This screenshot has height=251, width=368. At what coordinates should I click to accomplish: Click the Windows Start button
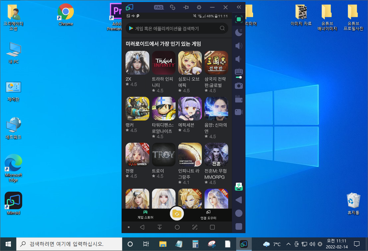click(8, 244)
